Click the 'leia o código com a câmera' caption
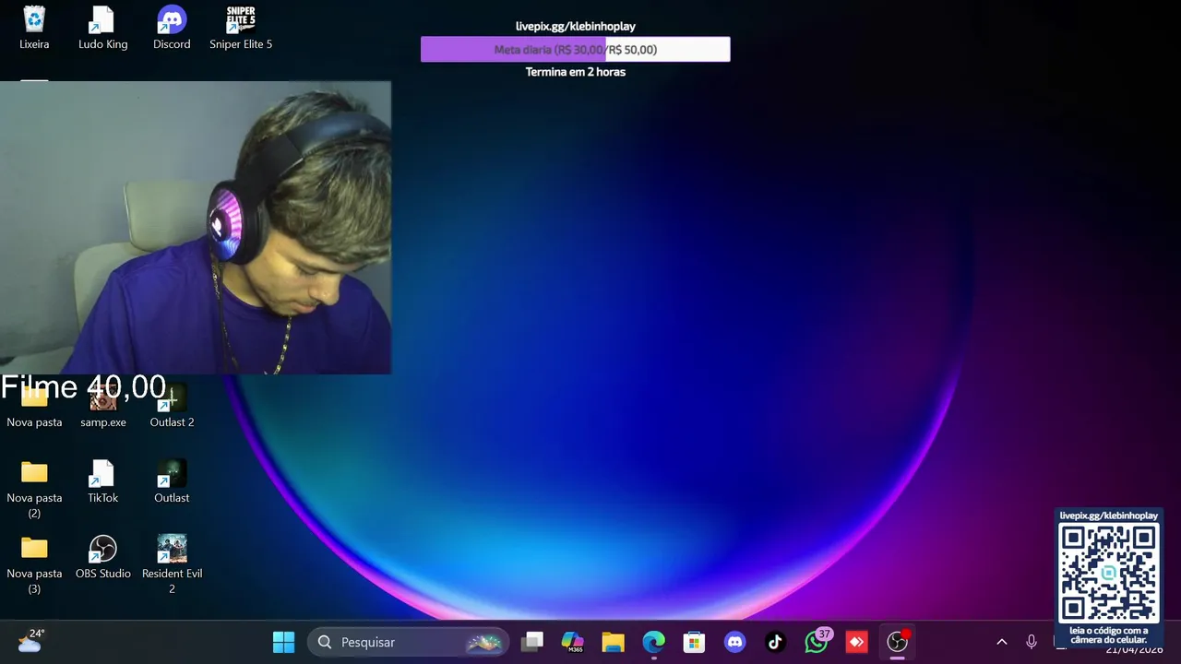The height and width of the screenshot is (664, 1181). [x=1109, y=635]
